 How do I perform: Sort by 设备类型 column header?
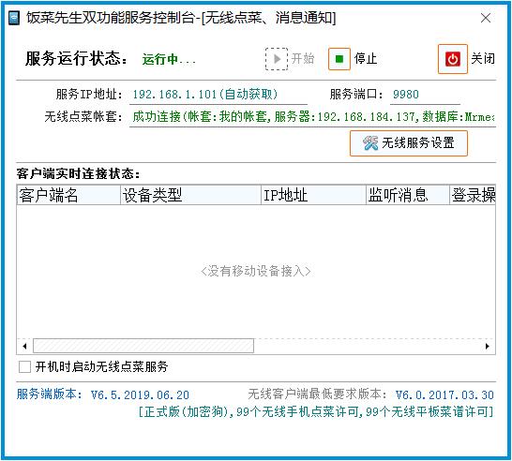coord(190,195)
